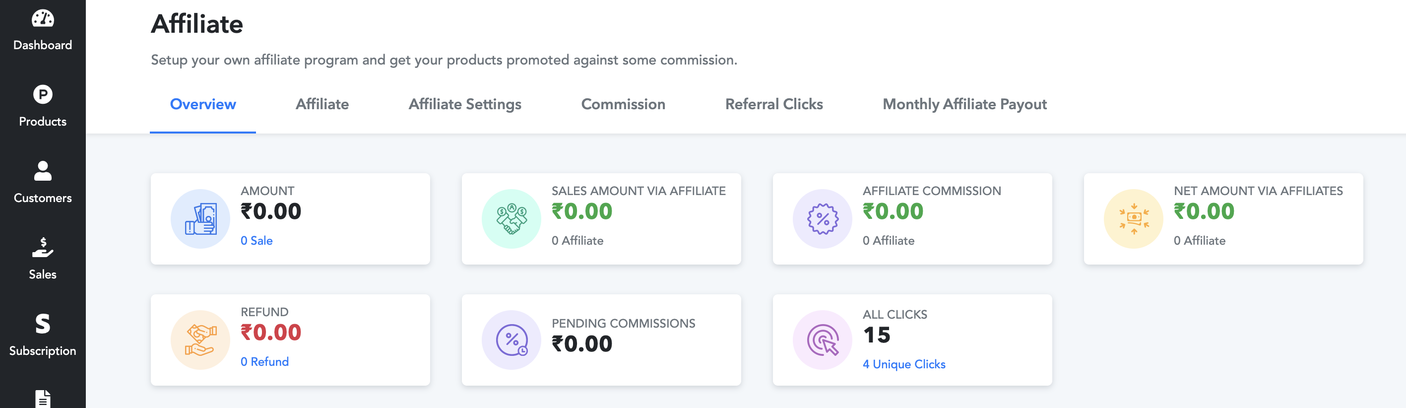The height and width of the screenshot is (408, 1406).
Task: Click the '0 Sale' link
Action: click(256, 241)
